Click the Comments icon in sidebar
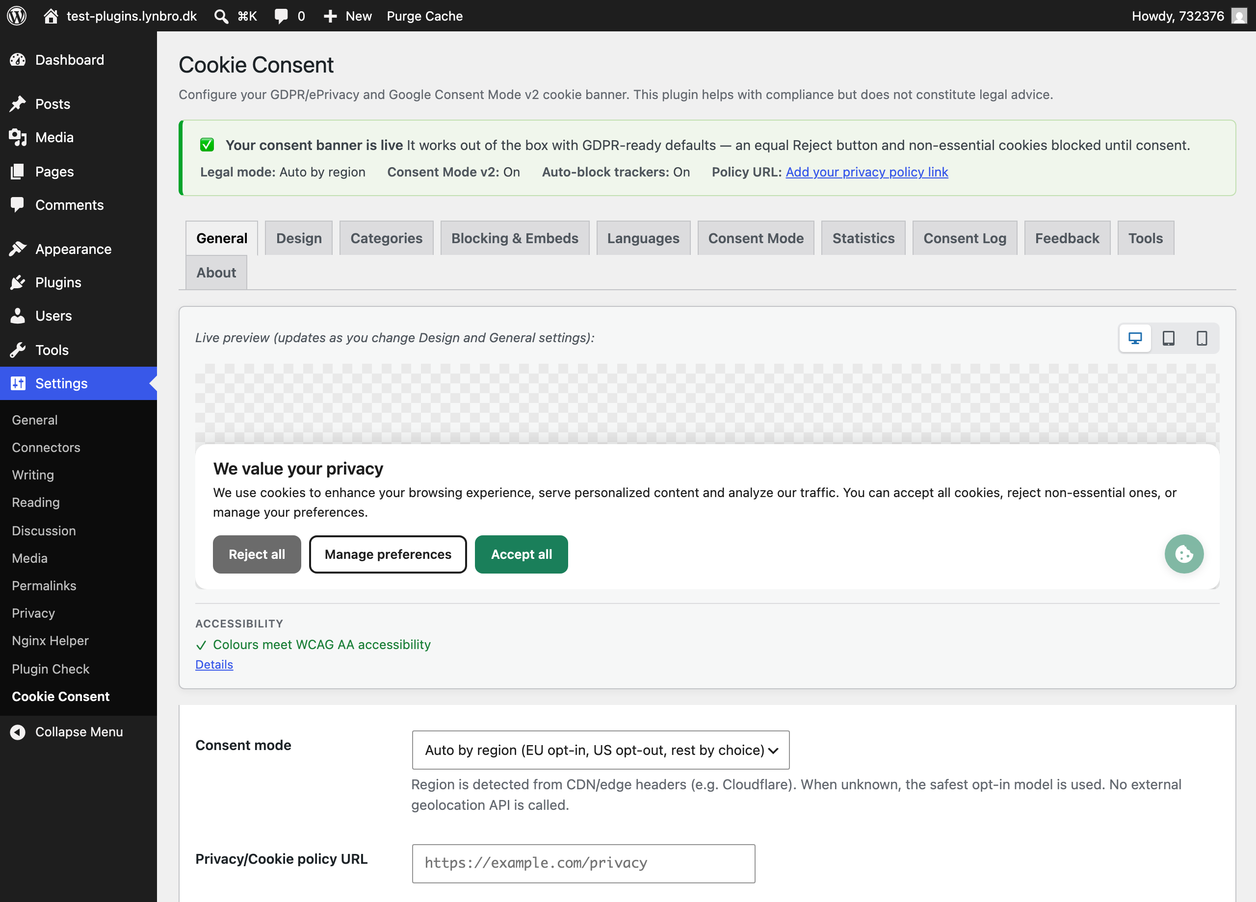This screenshot has width=1256, height=902. tap(18, 205)
